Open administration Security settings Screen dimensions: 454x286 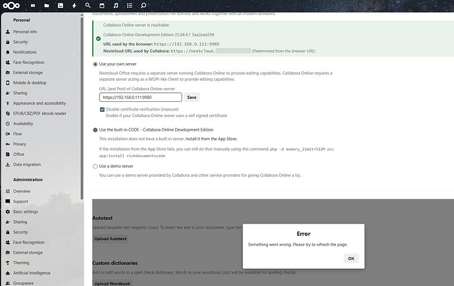(20, 232)
